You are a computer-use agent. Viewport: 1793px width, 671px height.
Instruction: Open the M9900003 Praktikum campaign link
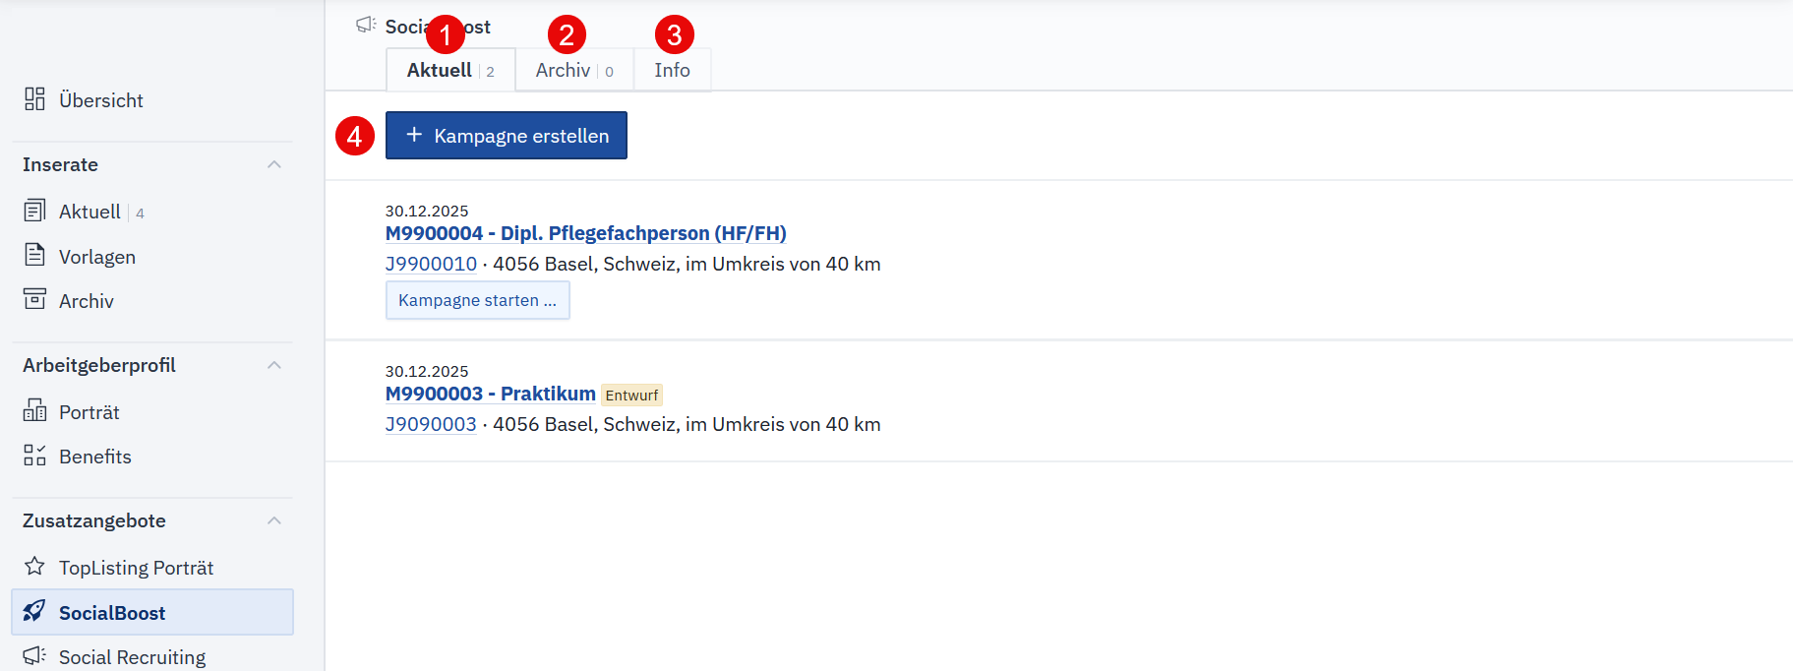click(490, 394)
